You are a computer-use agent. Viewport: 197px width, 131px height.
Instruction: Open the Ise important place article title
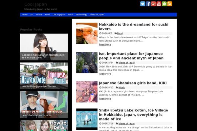[x=131, y=56]
